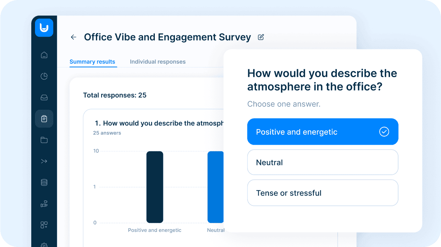Click the Total responses: 25 text
This screenshot has width=441, height=247.
pos(114,95)
